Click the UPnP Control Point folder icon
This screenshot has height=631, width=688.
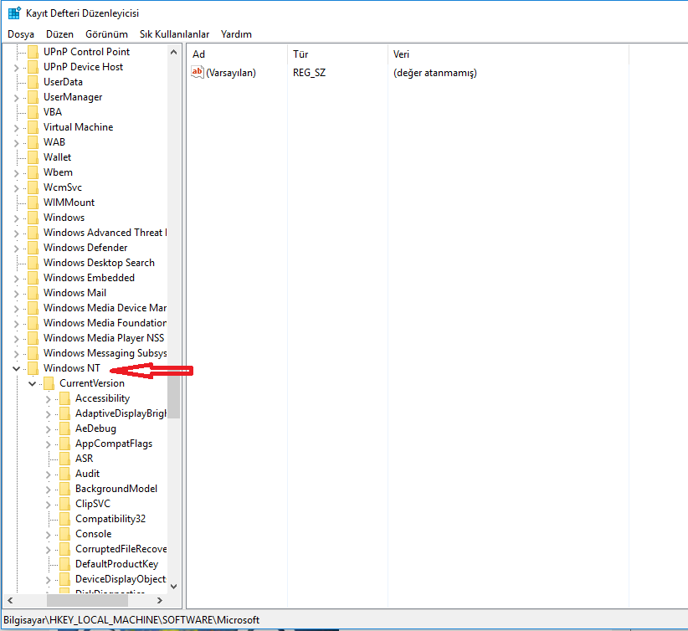click(33, 52)
